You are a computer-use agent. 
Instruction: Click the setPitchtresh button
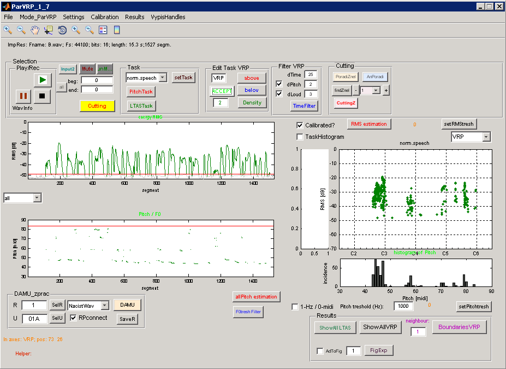(x=474, y=306)
